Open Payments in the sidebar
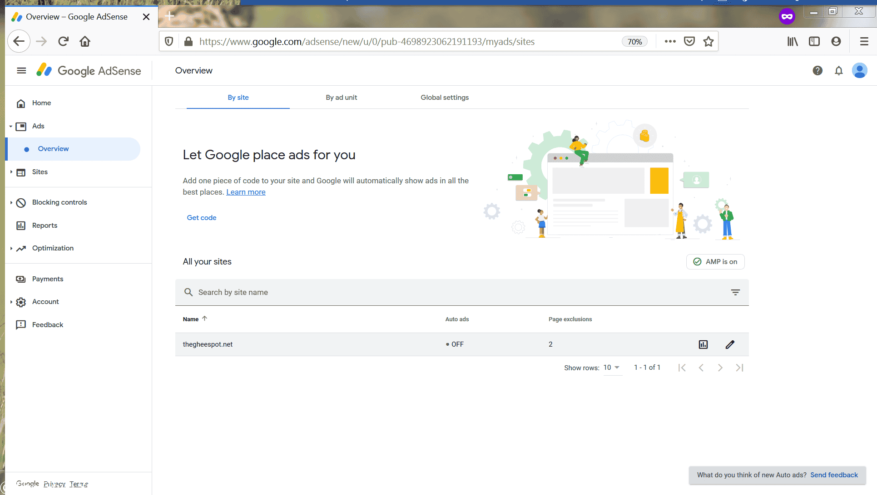The height and width of the screenshot is (495, 877). pyautogui.click(x=47, y=279)
